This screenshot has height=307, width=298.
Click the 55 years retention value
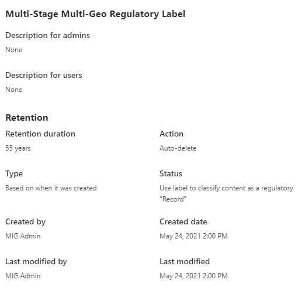(18, 148)
